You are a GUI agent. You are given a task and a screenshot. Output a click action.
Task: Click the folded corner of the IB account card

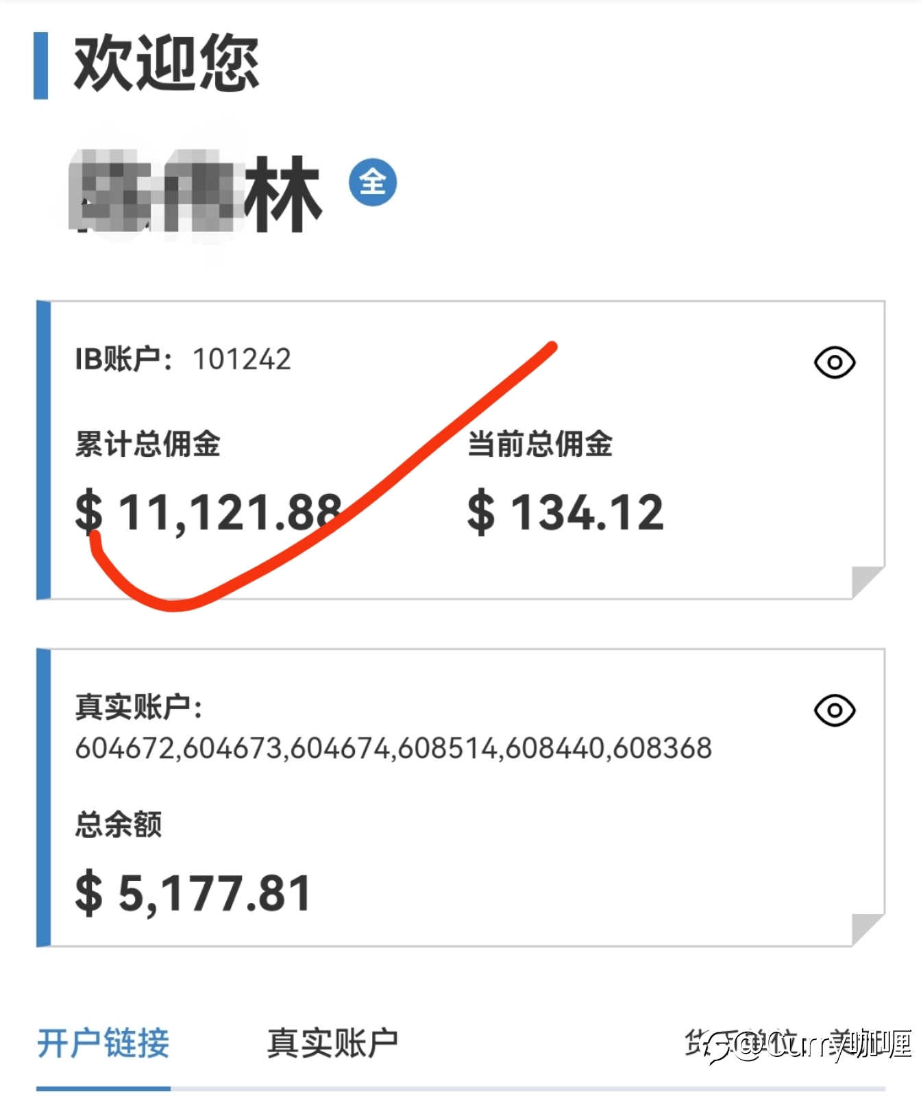868,582
